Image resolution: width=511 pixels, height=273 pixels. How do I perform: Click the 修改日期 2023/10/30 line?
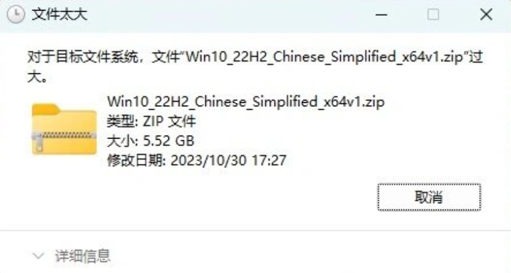(197, 160)
